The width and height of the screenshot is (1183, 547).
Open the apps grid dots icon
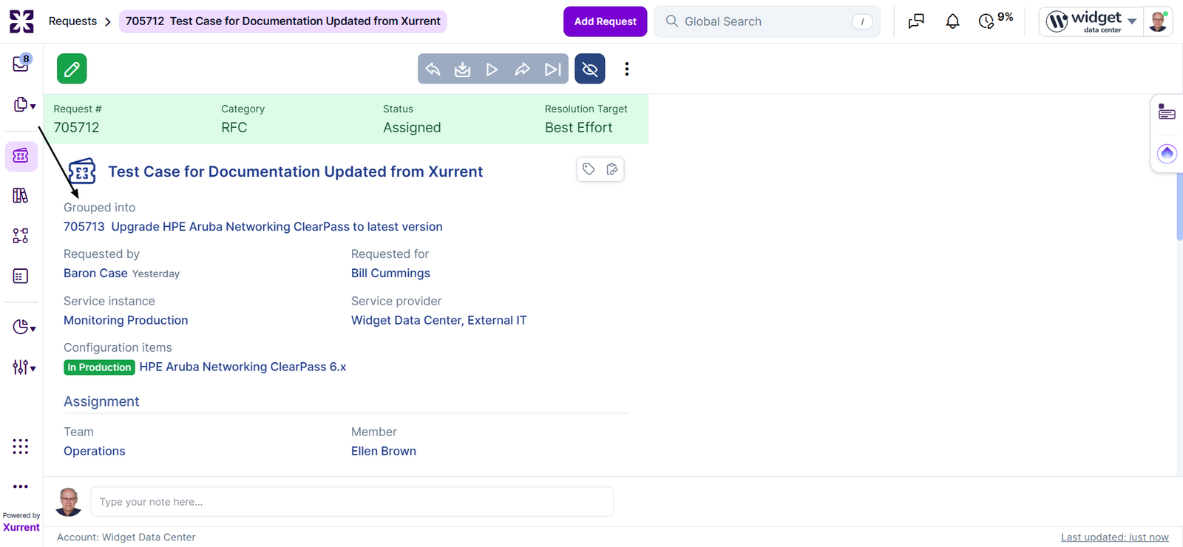point(21,446)
